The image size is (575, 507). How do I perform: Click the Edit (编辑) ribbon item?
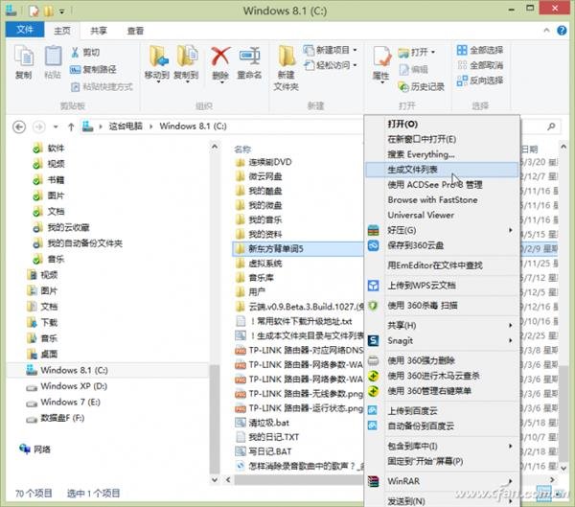414,69
